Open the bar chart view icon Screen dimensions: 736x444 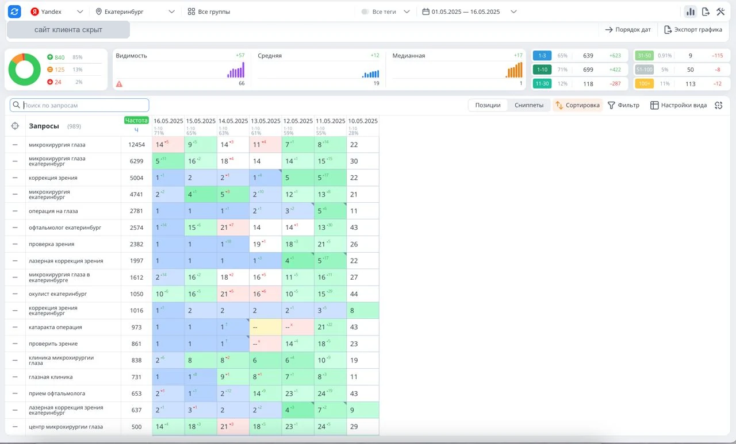coord(690,11)
